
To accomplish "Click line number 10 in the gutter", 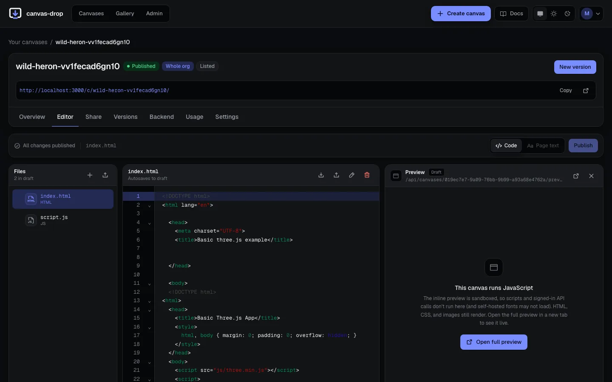I will click(136, 275).
